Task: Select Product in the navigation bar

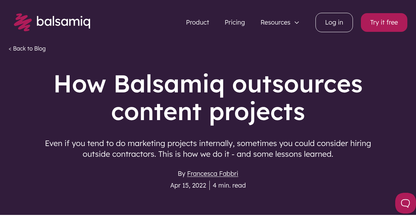Action: tap(198, 22)
